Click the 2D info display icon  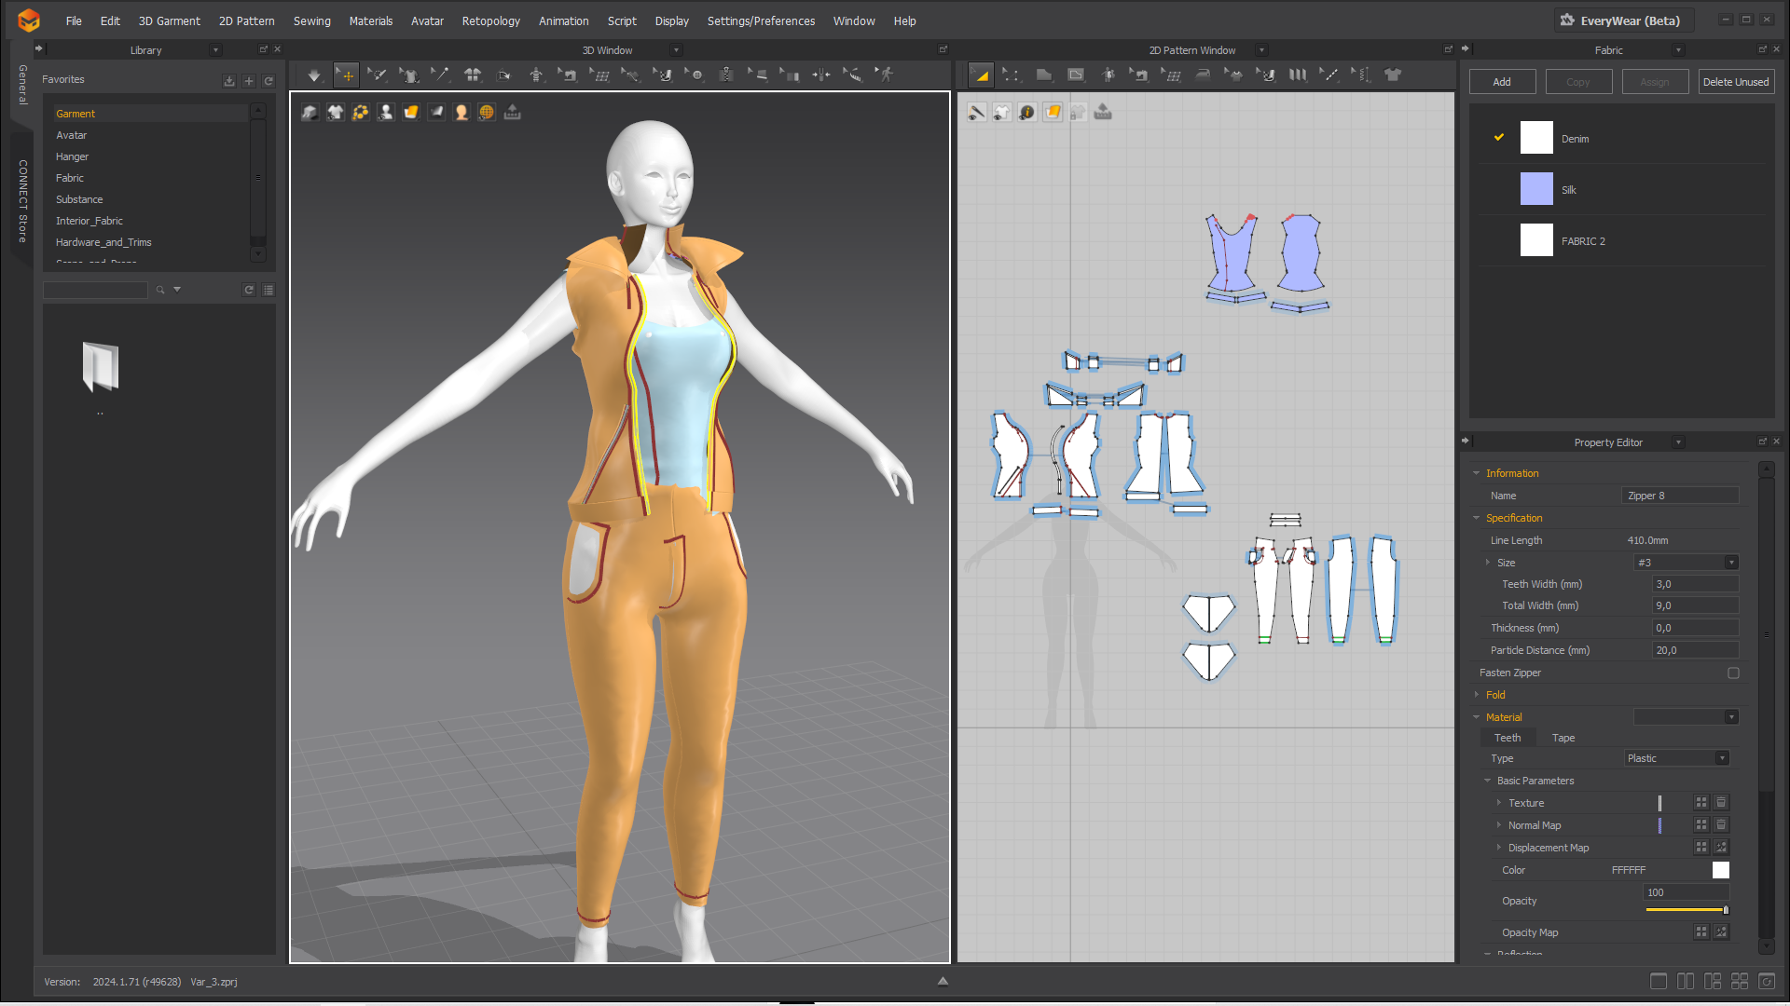point(1026,113)
